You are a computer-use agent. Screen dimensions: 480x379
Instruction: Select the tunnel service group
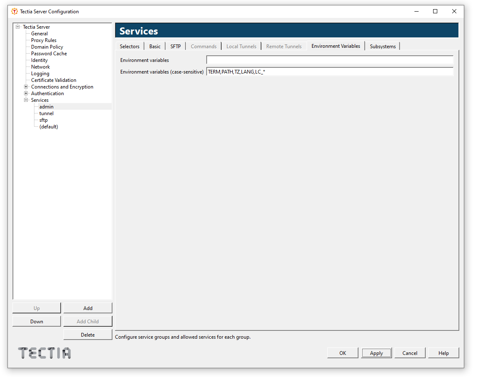pyautogui.click(x=46, y=113)
